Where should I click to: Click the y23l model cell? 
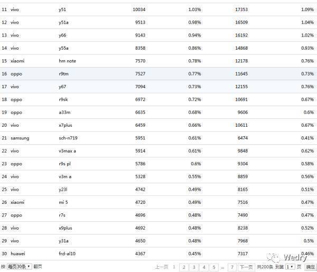coord(63,190)
